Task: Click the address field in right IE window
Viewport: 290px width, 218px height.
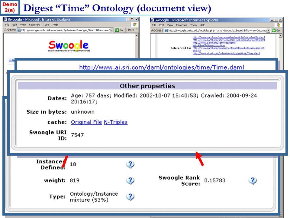Action: 217,30
